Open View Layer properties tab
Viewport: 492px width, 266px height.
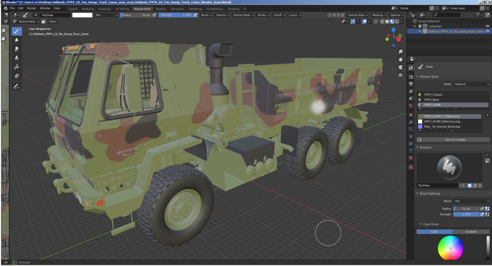[411, 91]
